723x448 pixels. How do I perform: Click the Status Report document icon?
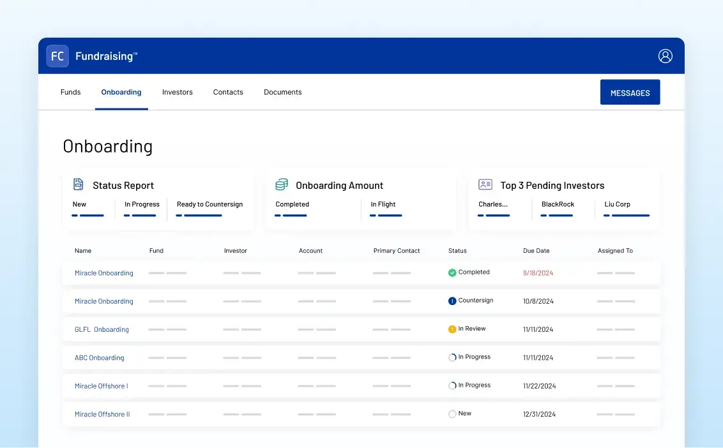[x=79, y=184]
